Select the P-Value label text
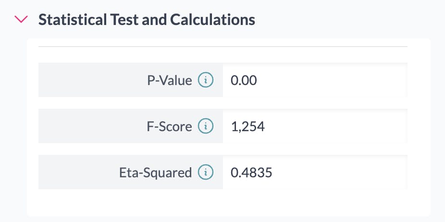The height and width of the screenshot is (222, 445). [x=169, y=80]
